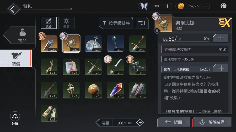Open the 按等級排序 sort dropdown
The image size is (236, 132).
(116, 23)
